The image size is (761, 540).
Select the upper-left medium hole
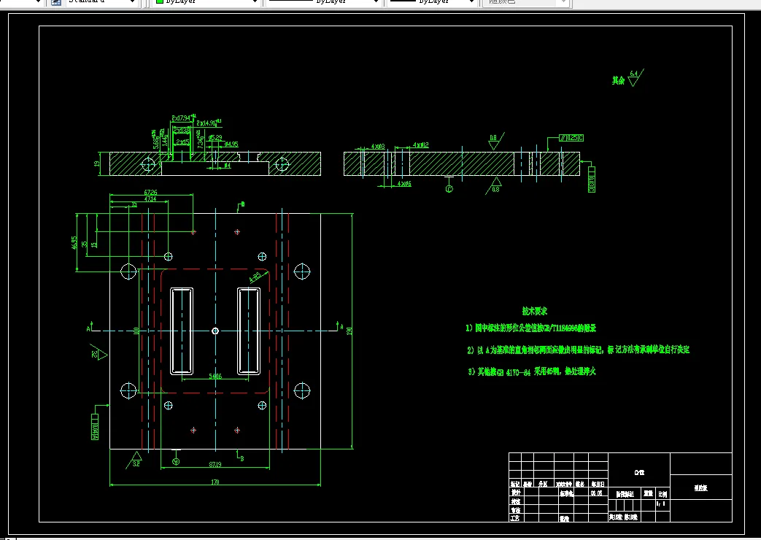tap(169, 256)
